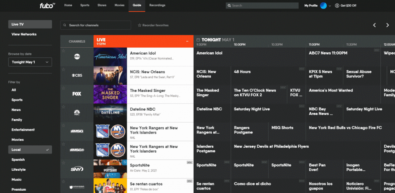Open The Masked Singer thumbnail
This screenshot has height=193, width=395.
click(x=110, y=94)
